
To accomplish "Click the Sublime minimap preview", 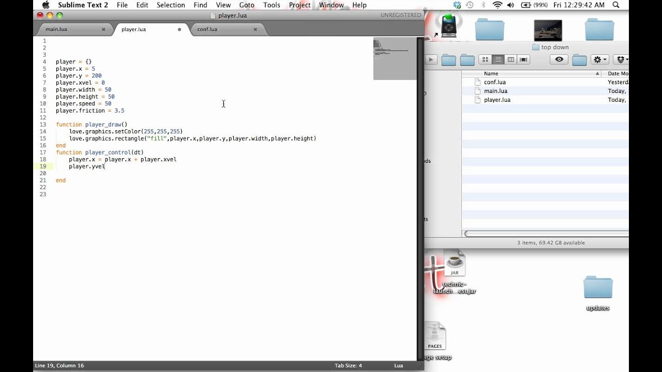I will pyautogui.click(x=395, y=58).
